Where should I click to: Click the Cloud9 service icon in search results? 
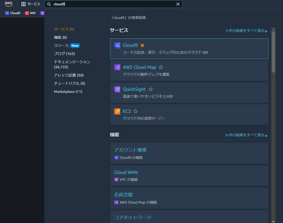coord(117,45)
